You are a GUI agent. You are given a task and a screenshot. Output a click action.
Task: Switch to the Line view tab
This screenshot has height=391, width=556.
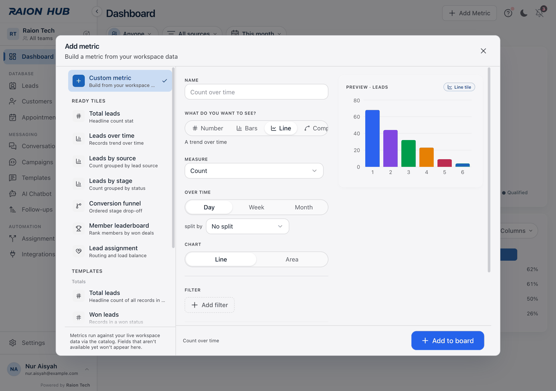click(x=281, y=128)
